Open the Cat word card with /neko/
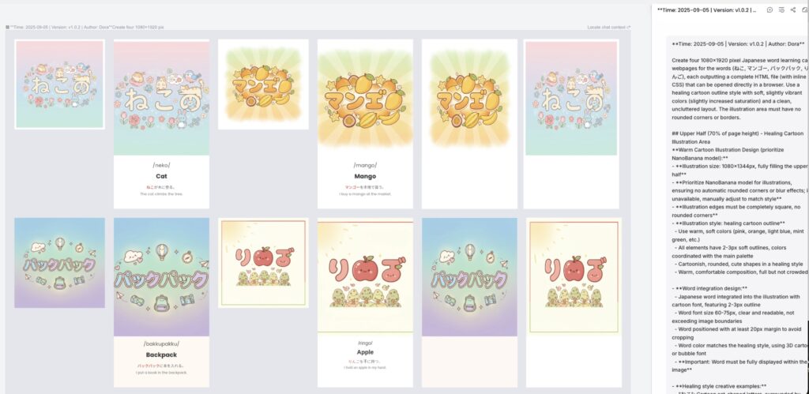The height and width of the screenshot is (394, 809). (x=161, y=124)
